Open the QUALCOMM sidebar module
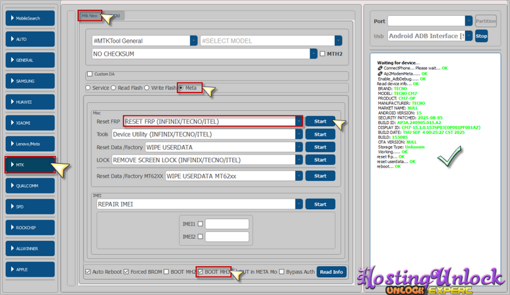Screen dimensions: 510x295 (31, 186)
